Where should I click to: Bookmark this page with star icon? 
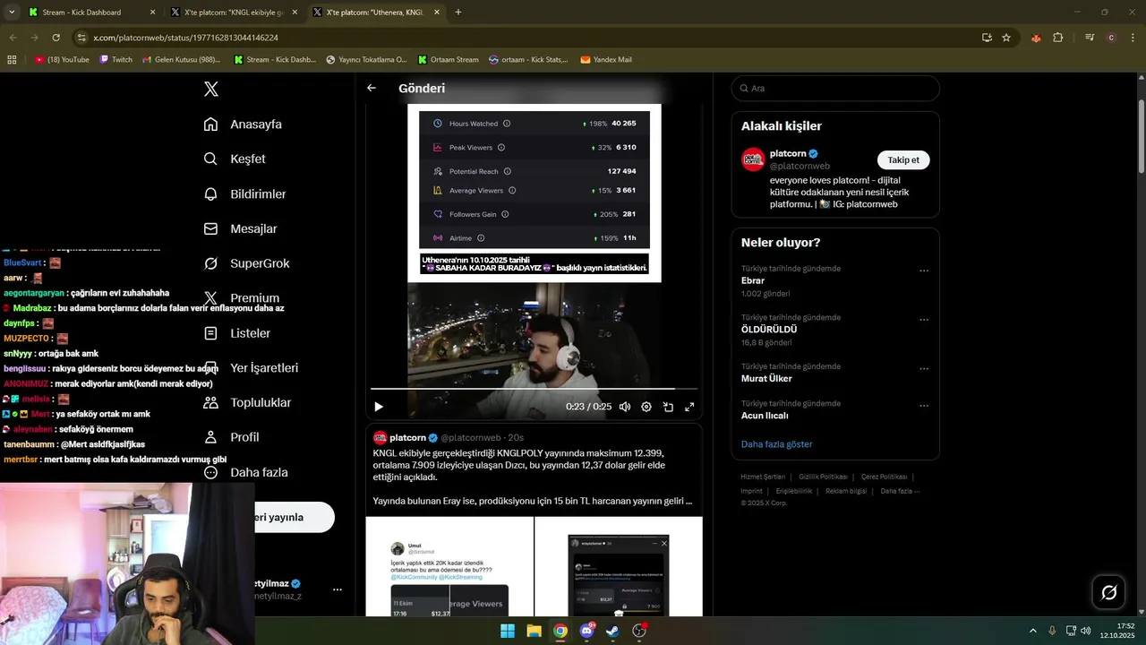pyautogui.click(x=1006, y=38)
